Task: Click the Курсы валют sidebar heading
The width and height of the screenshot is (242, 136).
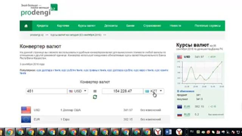Action: [x=192, y=45]
